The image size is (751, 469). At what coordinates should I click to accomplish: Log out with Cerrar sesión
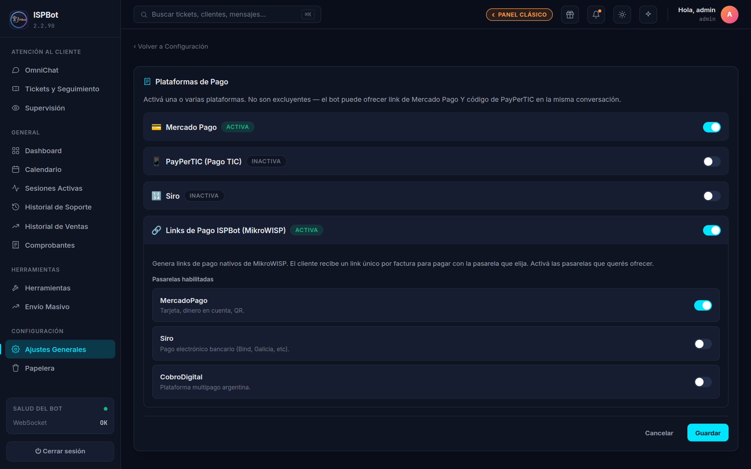(60, 451)
